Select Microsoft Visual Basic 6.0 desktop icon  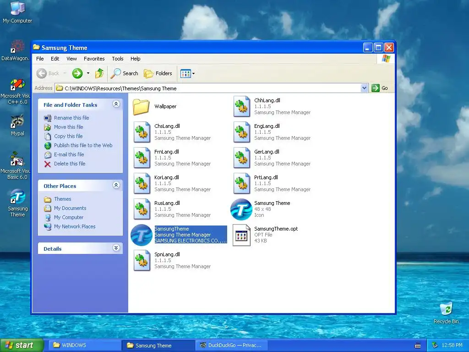(x=16, y=165)
